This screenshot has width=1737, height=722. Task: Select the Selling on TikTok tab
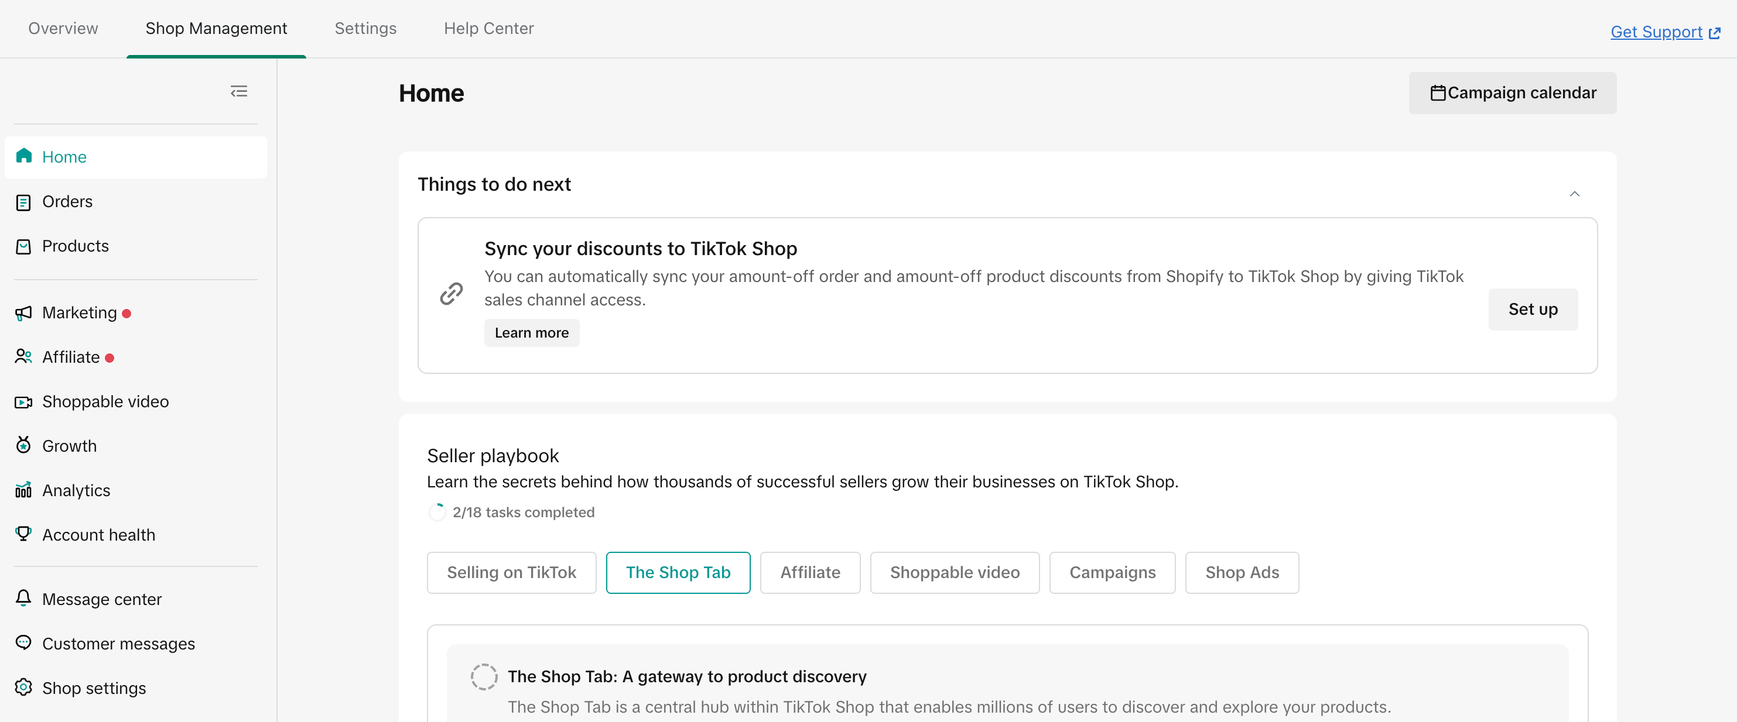tap(511, 572)
